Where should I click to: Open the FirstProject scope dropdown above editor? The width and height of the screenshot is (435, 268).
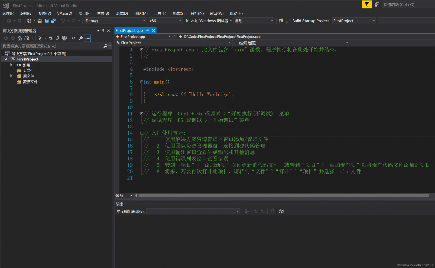click(x=173, y=43)
